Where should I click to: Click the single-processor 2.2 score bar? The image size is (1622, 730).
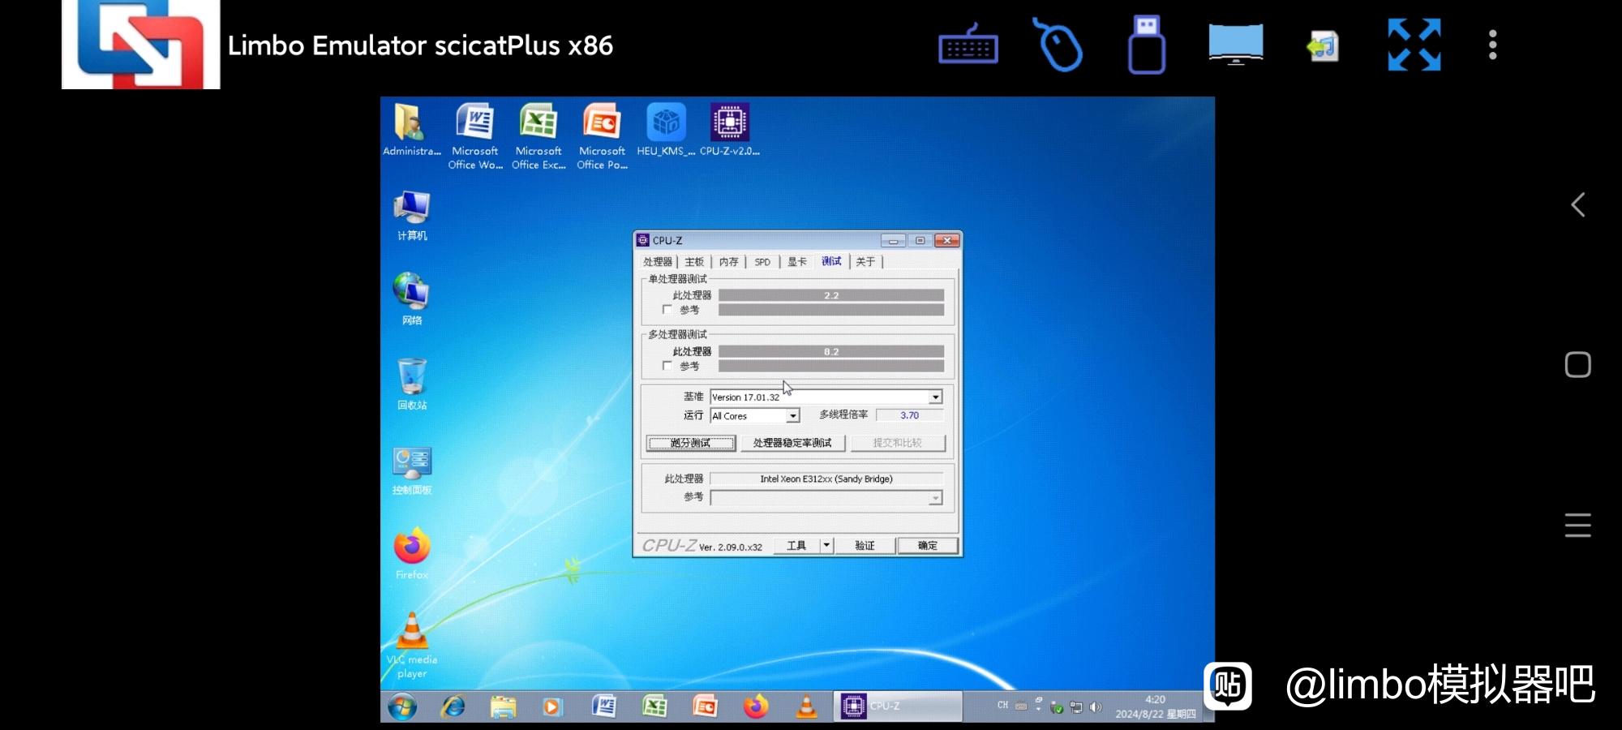coord(831,295)
